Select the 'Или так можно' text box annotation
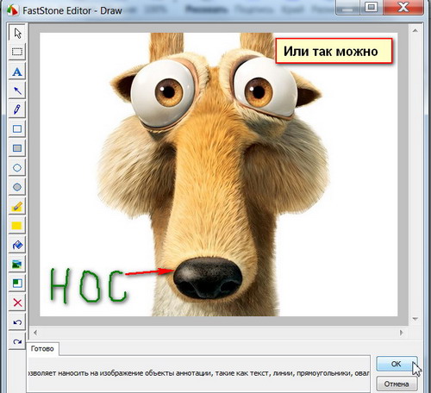The height and width of the screenshot is (393, 431). point(334,51)
